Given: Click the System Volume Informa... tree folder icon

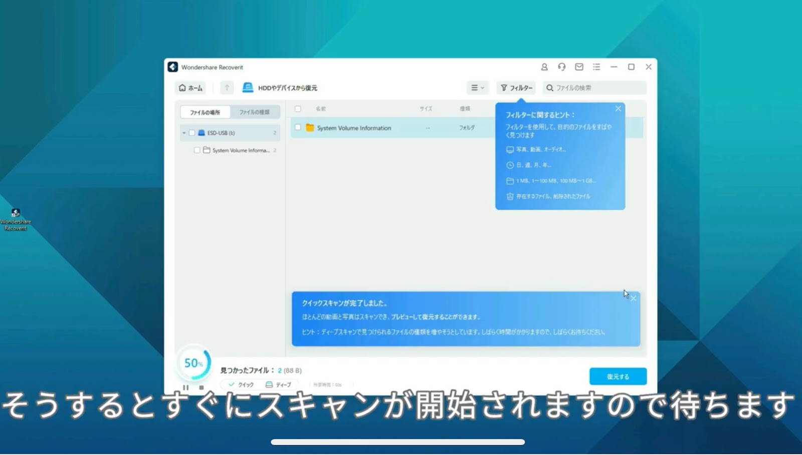Looking at the screenshot, I should tap(207, 150).
